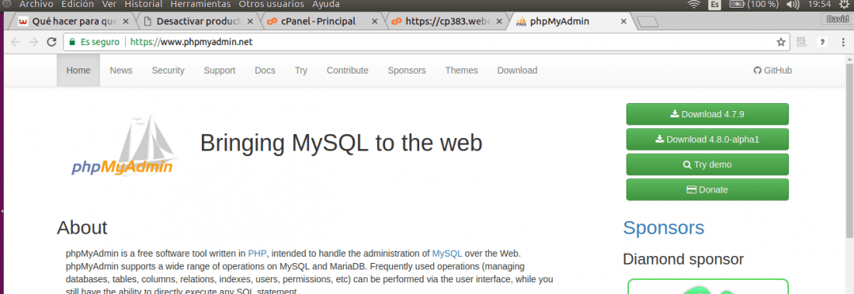Image resolution: width=854 pixels, height=294 pixels.
Task: Open the GitHub link
Action: point(772,71)
